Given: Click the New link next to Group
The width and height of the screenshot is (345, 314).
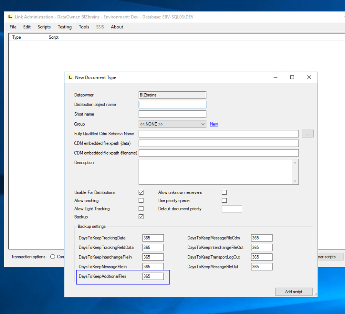Looking at the screenshot, I should 214,124.
